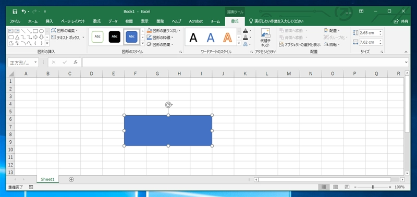Switch to the 数式 tab
Image resolution: width=417 pixels, height=197 pixels.
(97, 21)
